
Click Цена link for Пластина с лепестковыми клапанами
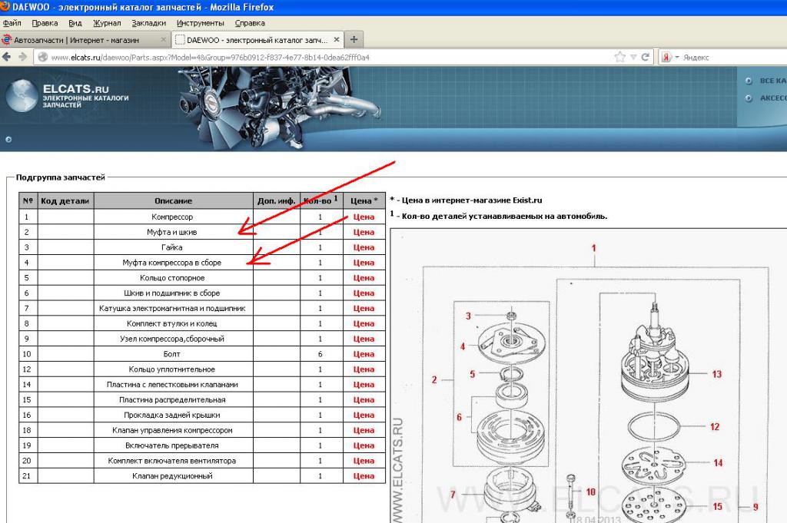coord(364,385)
